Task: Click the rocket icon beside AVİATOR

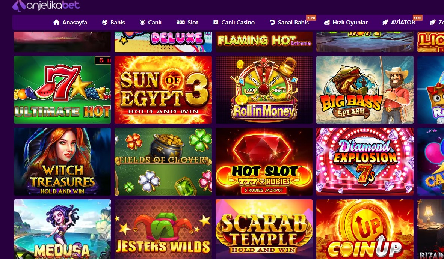Action: pos(385,22)
